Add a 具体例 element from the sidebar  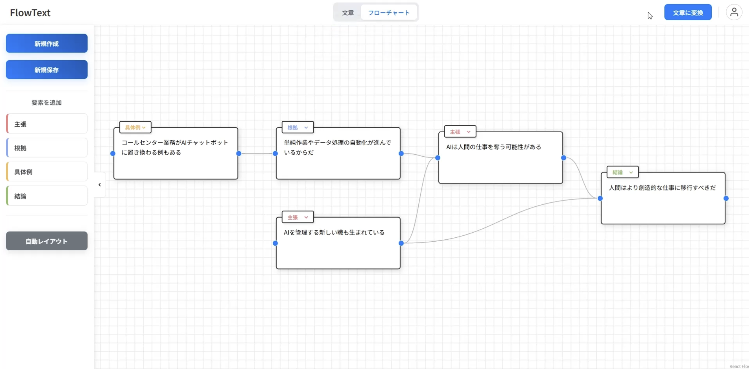pyautogui.click(x=46, y=172)
